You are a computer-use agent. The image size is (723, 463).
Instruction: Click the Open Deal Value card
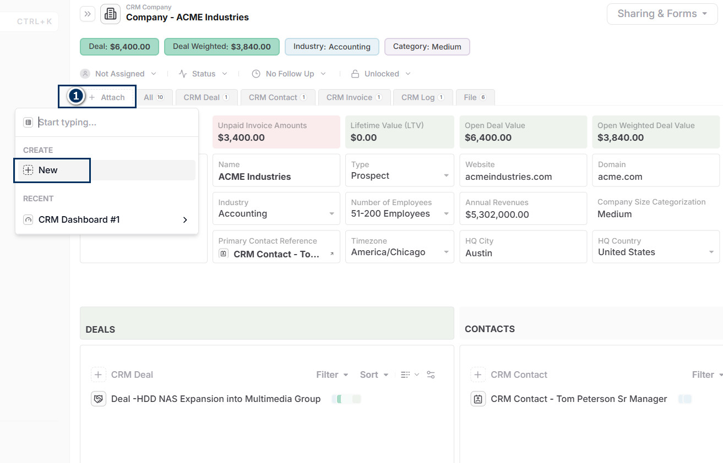coord(523,132)
